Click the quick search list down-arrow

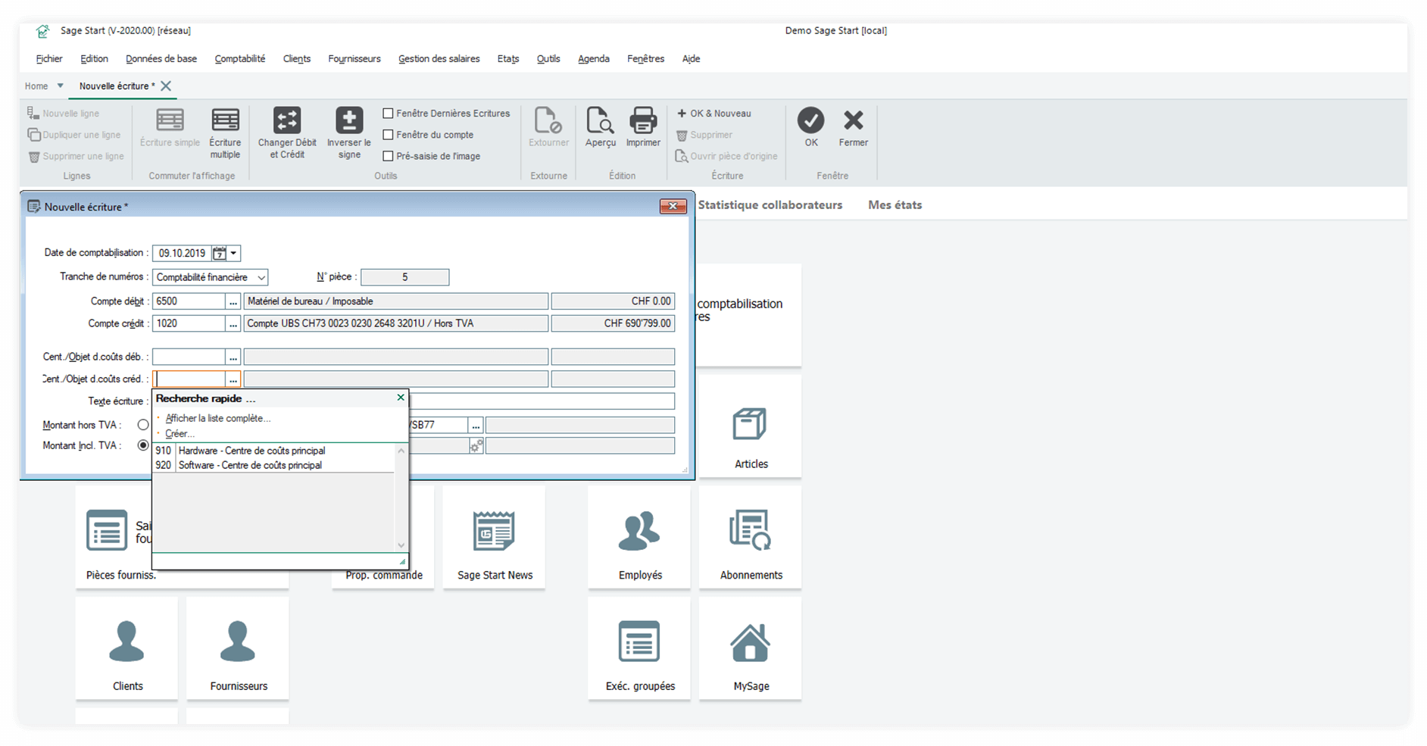pyautogui.click(x=401, y=545)
